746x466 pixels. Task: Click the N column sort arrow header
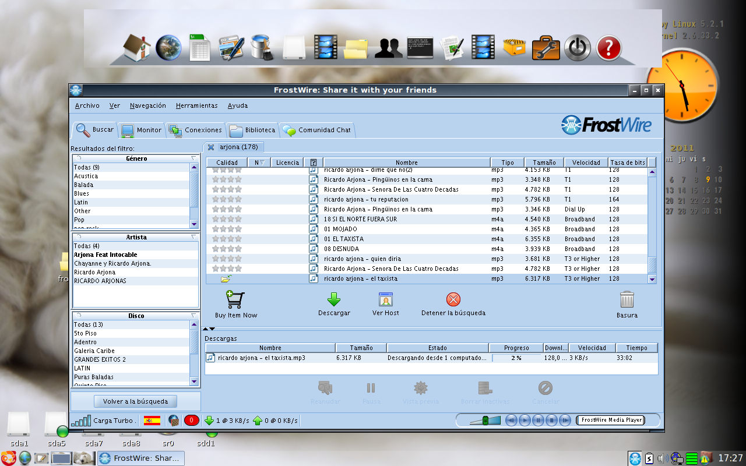[x=259, y=163]
